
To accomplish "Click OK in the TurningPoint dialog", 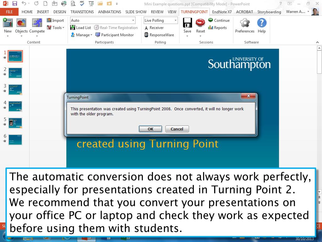I will (151, 129).
